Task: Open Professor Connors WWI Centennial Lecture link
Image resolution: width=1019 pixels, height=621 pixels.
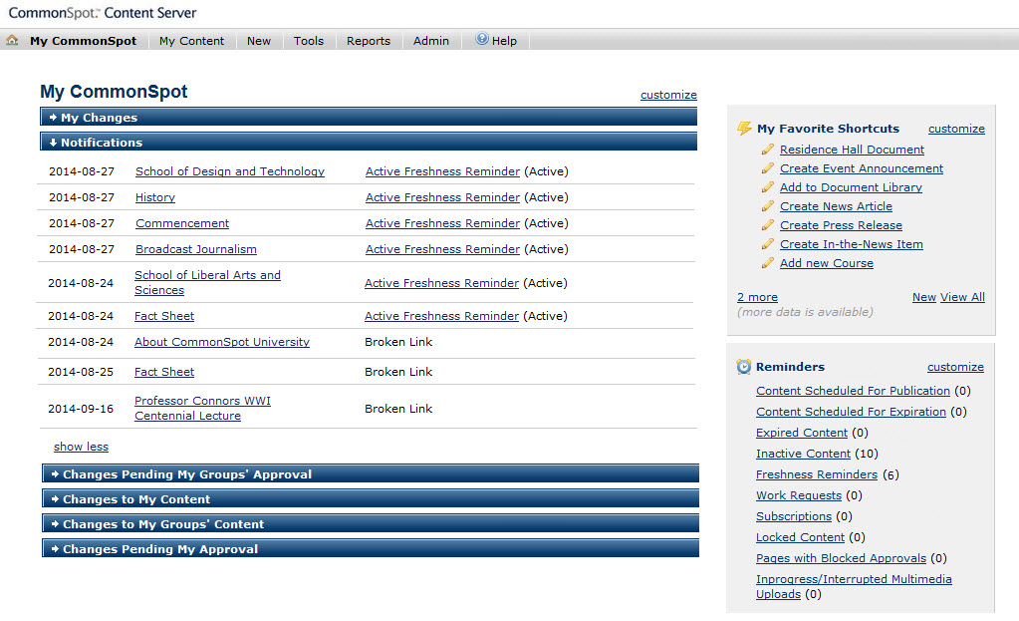Action: click(202, 408)
